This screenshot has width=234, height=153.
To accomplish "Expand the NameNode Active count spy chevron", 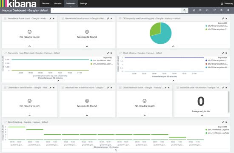I will pyautogui.click(x=29, y=46).
